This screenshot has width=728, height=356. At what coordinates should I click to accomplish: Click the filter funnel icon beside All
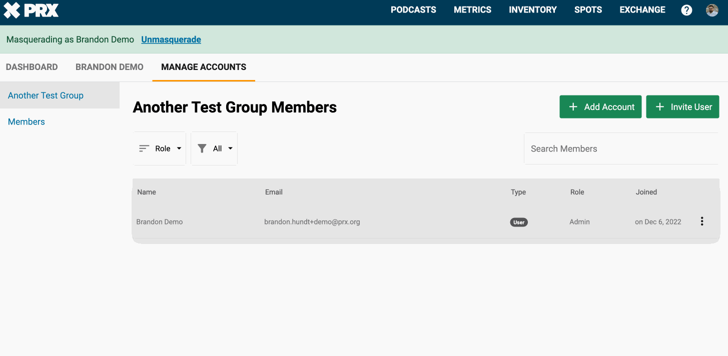pos(202,148)
